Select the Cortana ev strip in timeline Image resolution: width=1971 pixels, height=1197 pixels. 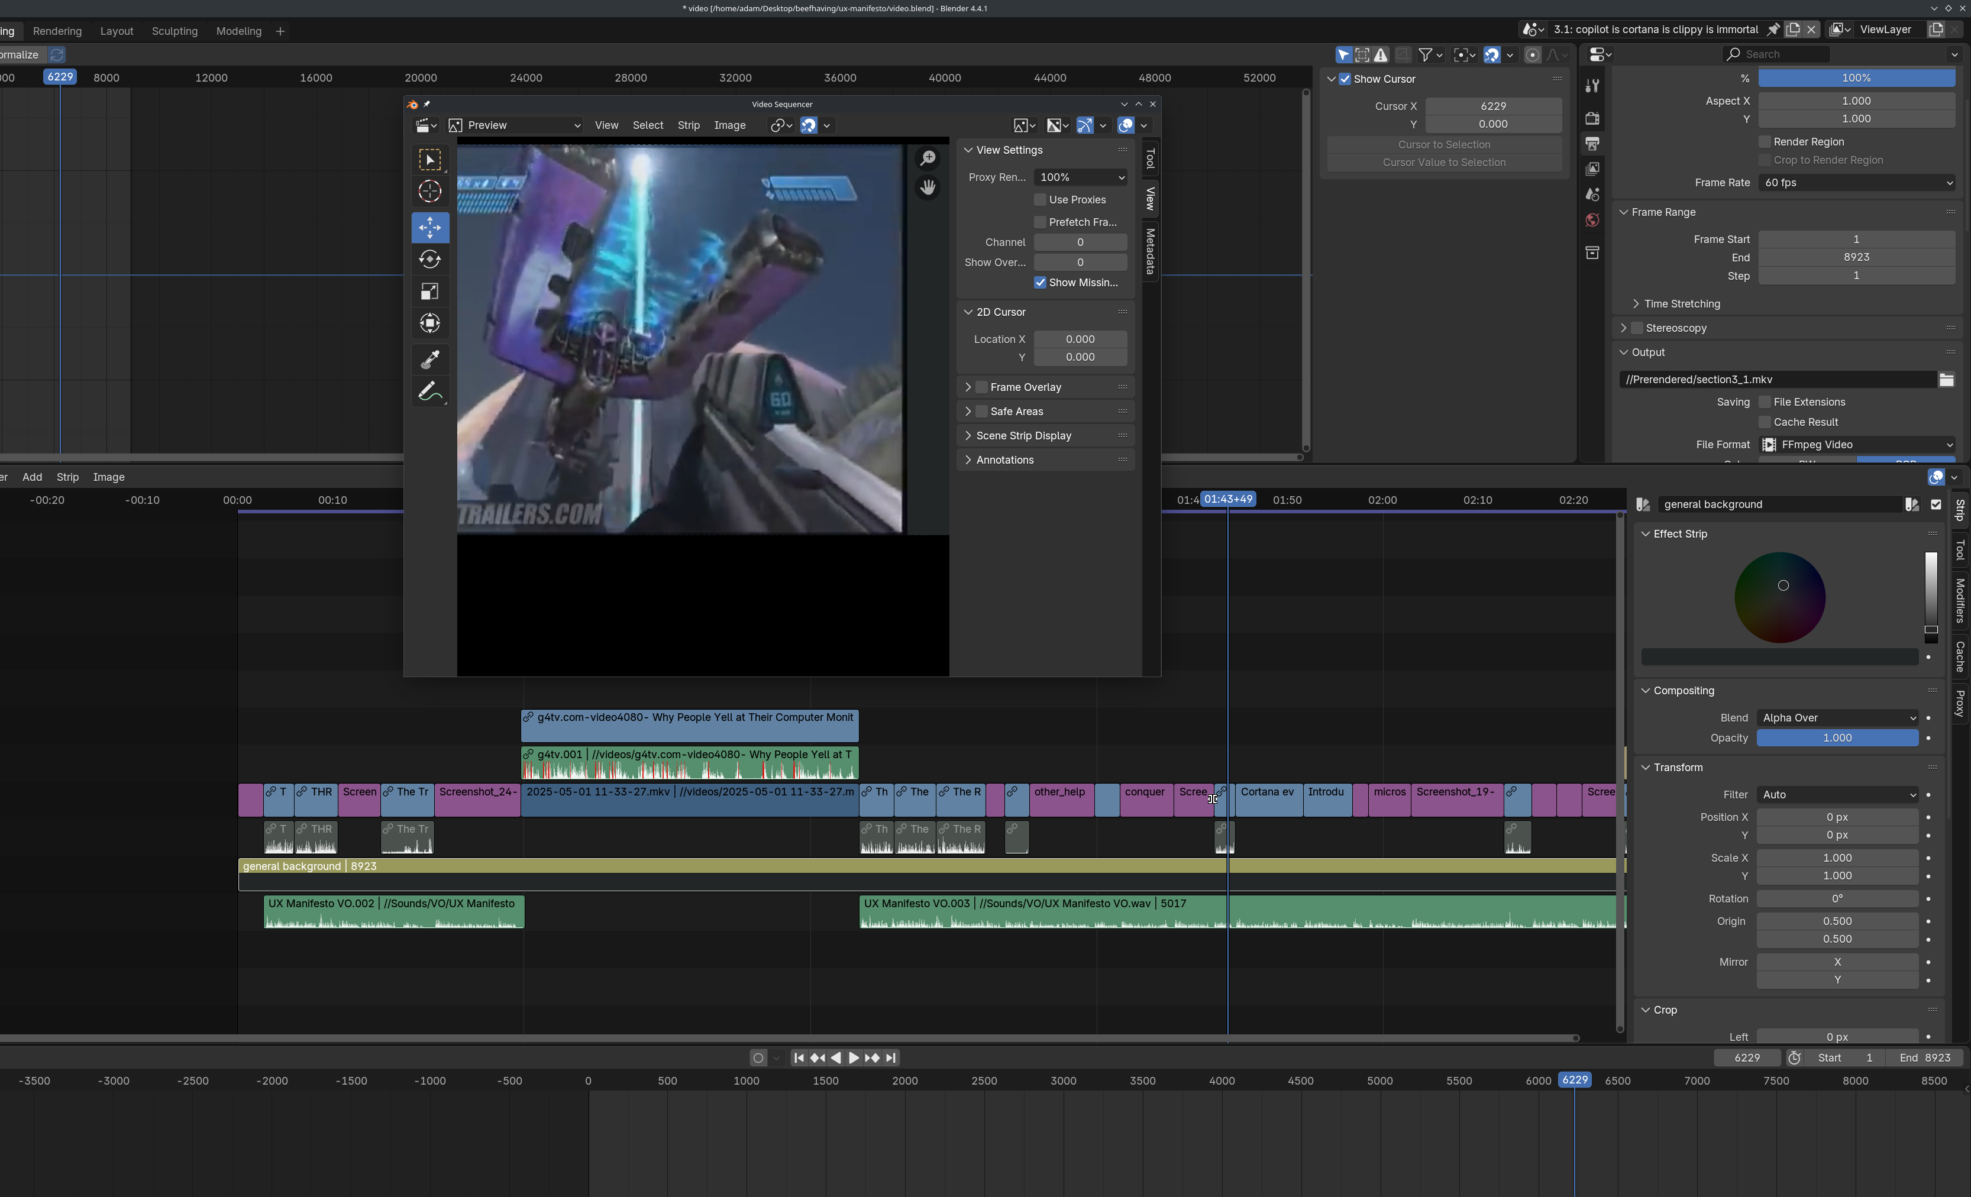1269,800
